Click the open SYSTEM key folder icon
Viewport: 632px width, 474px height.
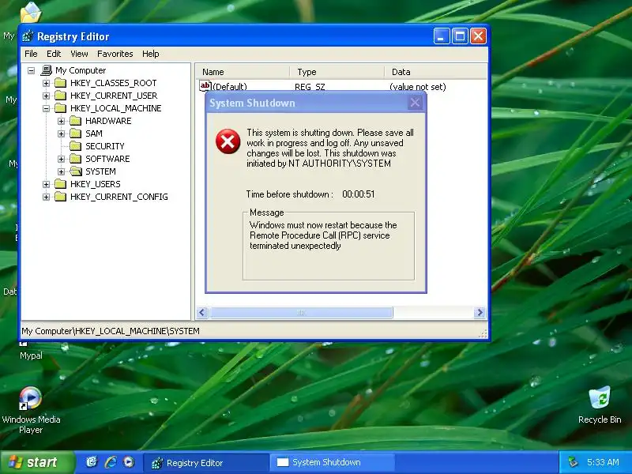(75, 171)
